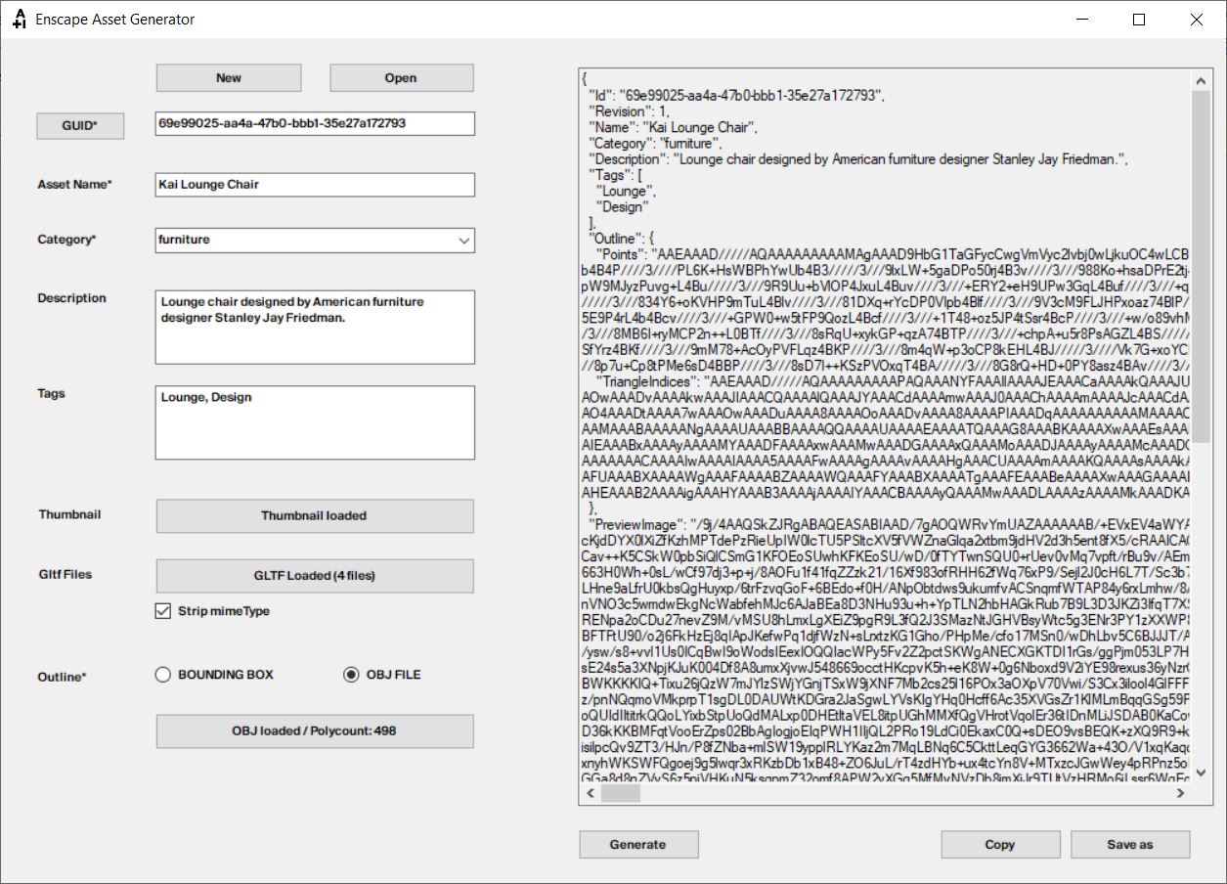The image size is (1227, 884).
Task: Close the Enscape Asset Generator window
Action: coord(1197,20)
